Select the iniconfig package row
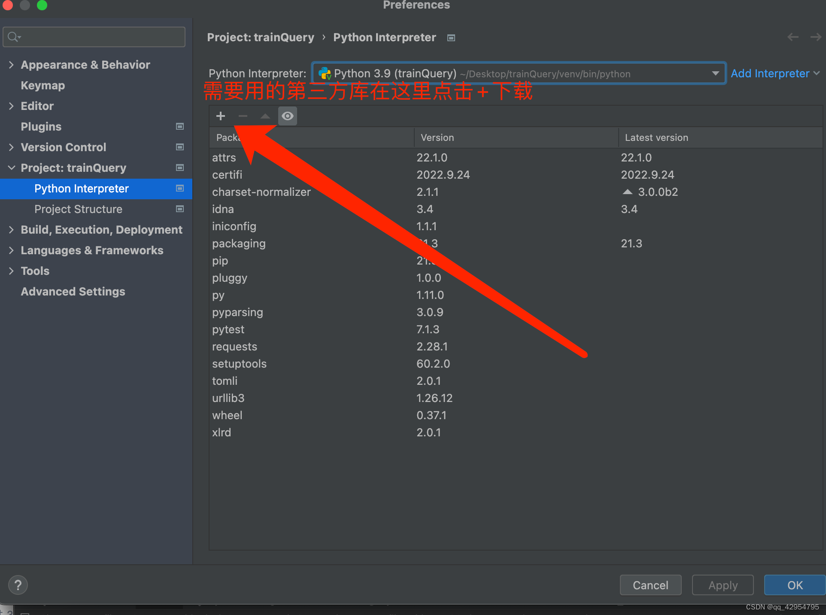The height and width of the screenshot is (615, 826). [516, 226]
